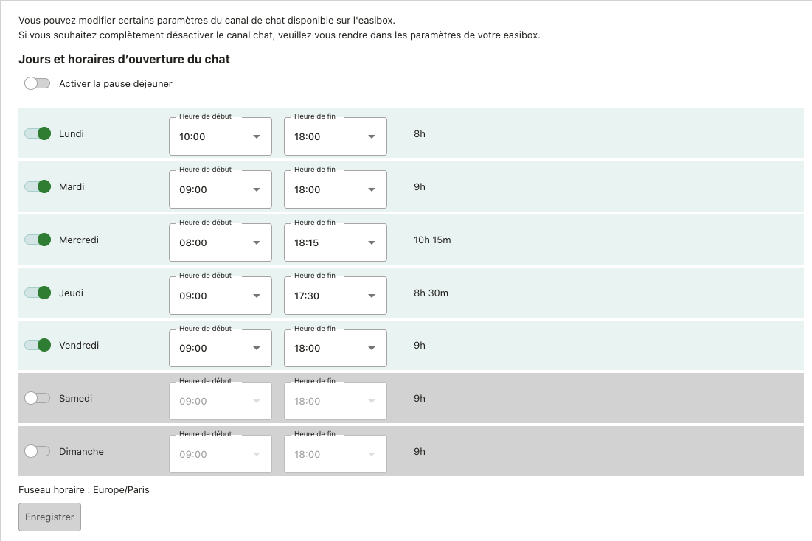Enable the lunch break toggle
This screenshot has height=541, width=812.
pos(37,83)
